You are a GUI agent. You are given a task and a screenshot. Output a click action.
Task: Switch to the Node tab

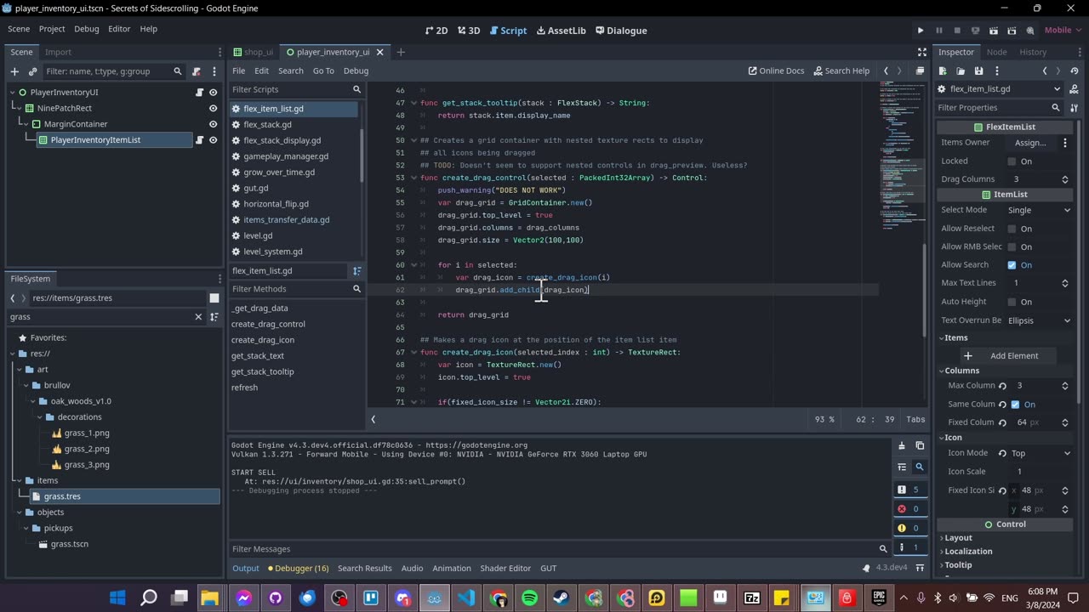(996, 52)
